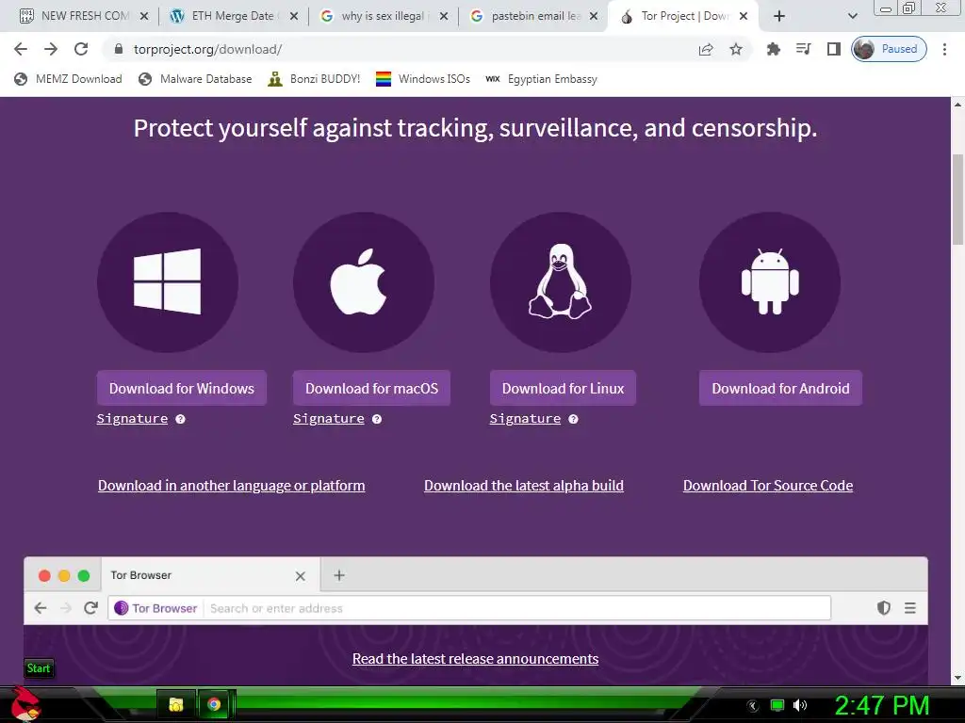Reload the Tor Project page
Screen dimensions: 965x723
point(81,49)
